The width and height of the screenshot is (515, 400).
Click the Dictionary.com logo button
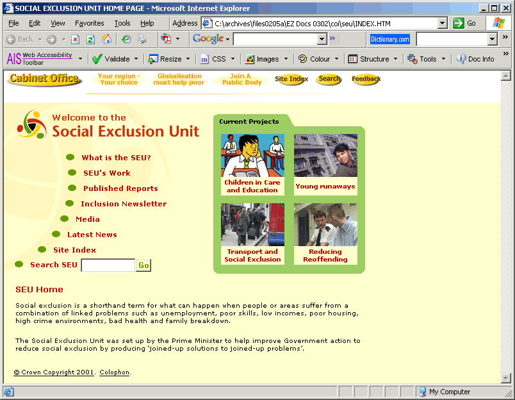click(x=390, y=40)
